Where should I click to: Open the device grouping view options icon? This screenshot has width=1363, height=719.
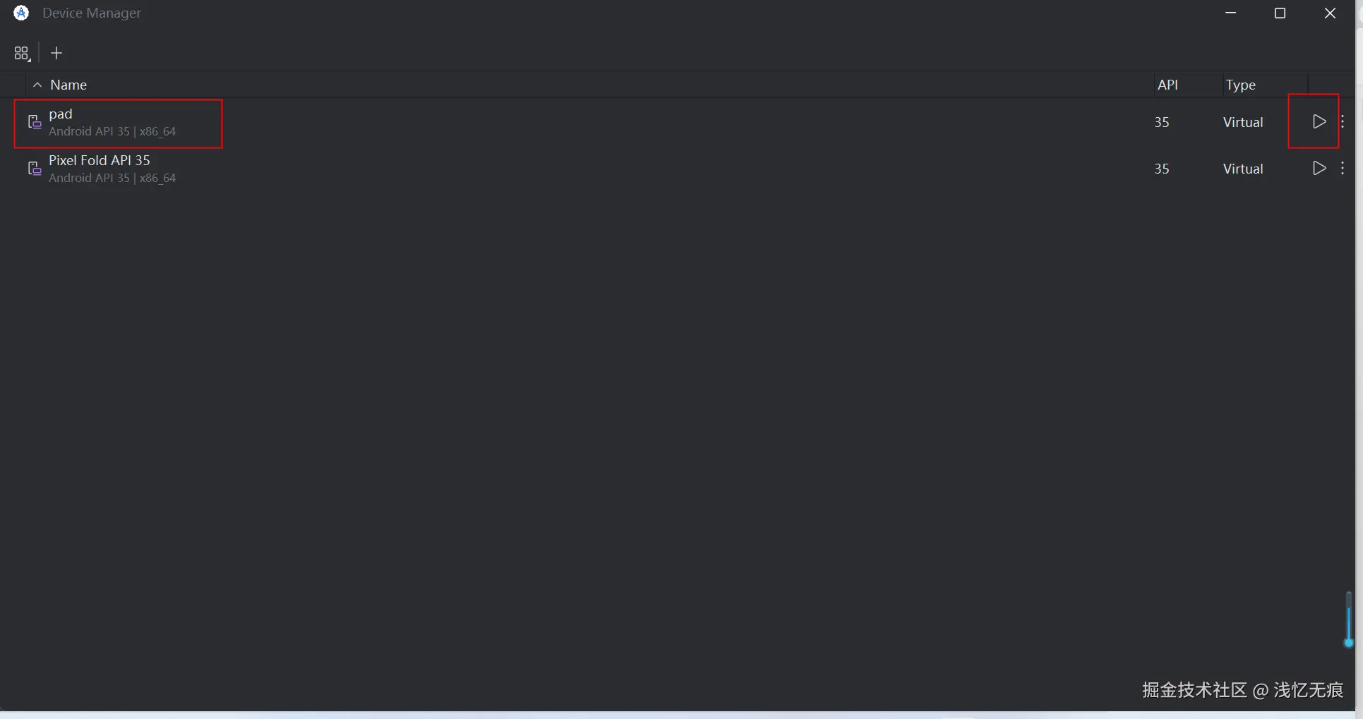pyautogui.click(x=22, y=54)
